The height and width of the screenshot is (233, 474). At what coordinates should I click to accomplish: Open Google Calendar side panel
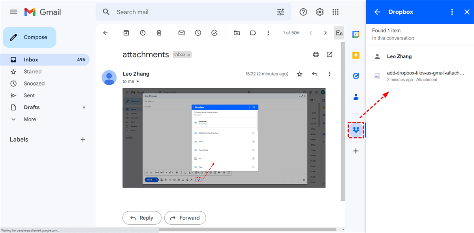coord(355,34)
